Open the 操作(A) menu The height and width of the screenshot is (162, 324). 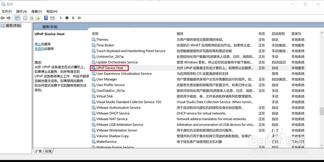click(x=21, y=12)
